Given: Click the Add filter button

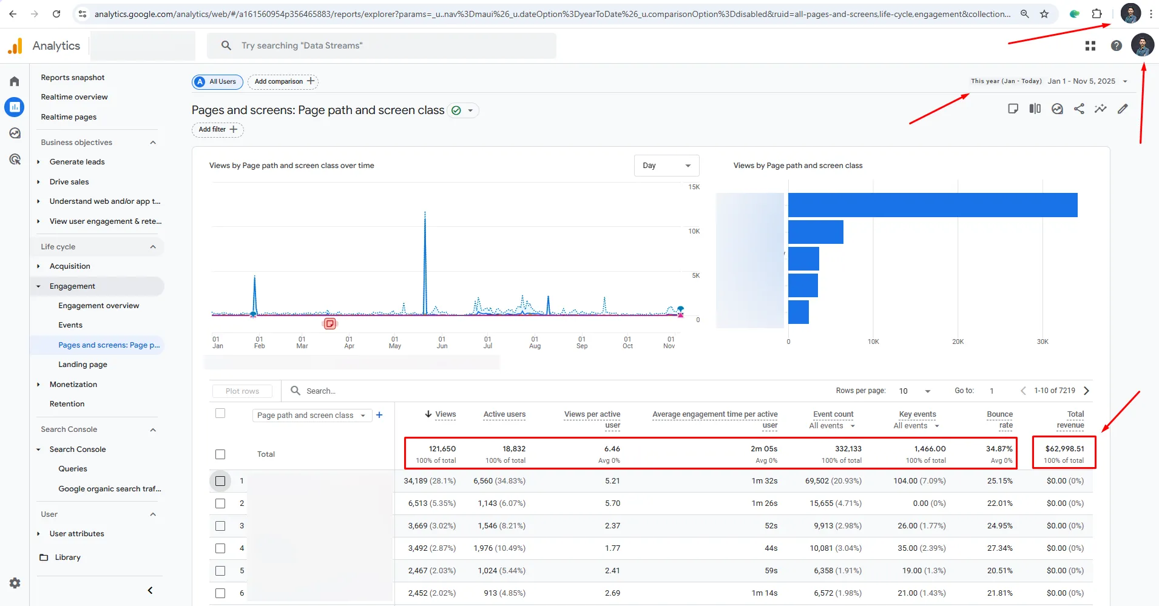Looking at the screenshot, I should tap(217, 129).
